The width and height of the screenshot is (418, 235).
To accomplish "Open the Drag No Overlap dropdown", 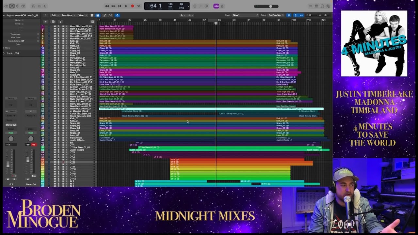I will [276, 15].
